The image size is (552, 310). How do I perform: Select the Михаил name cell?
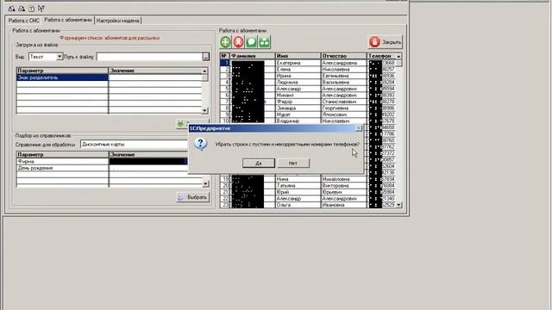tap(298, 96)
